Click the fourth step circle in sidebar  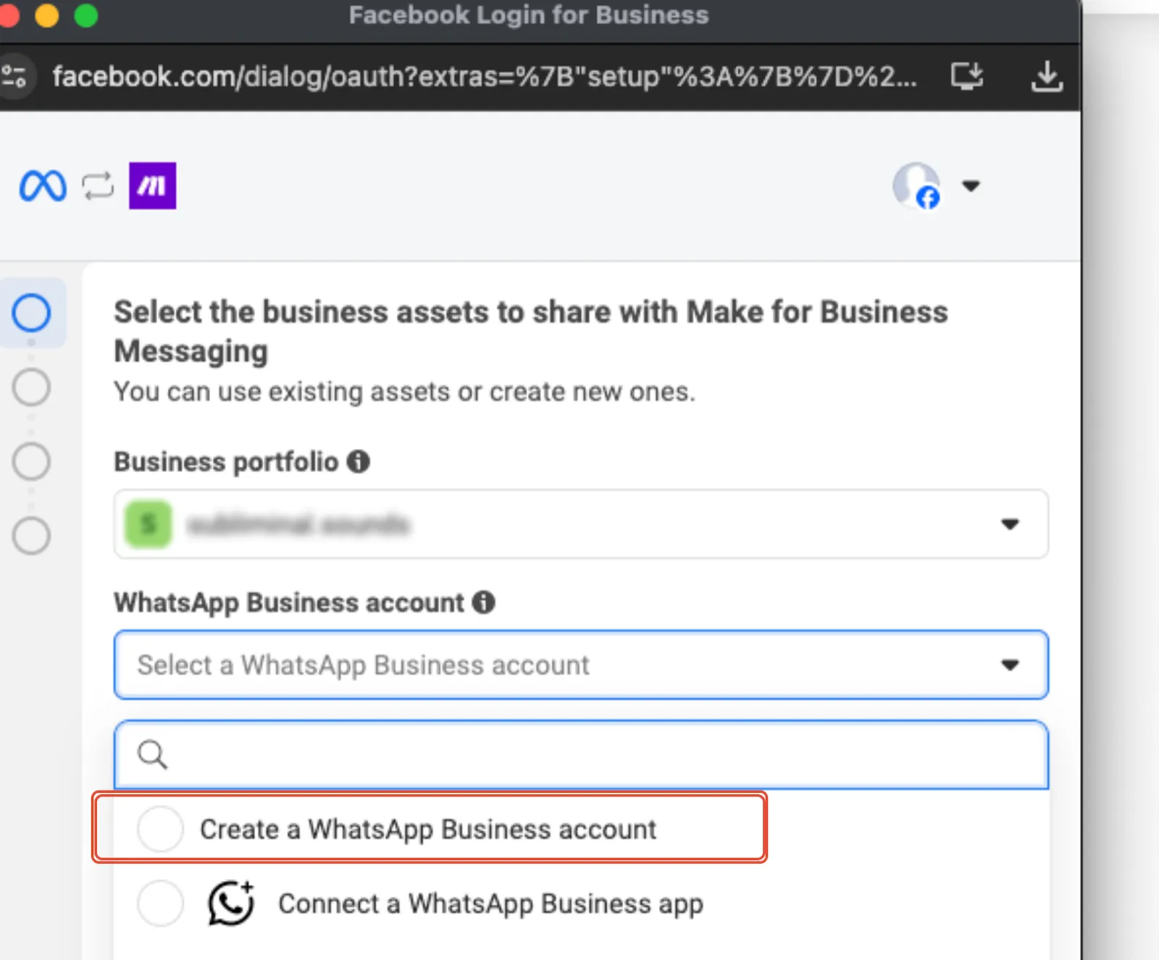pyautogui.click(x=31, y=536)
